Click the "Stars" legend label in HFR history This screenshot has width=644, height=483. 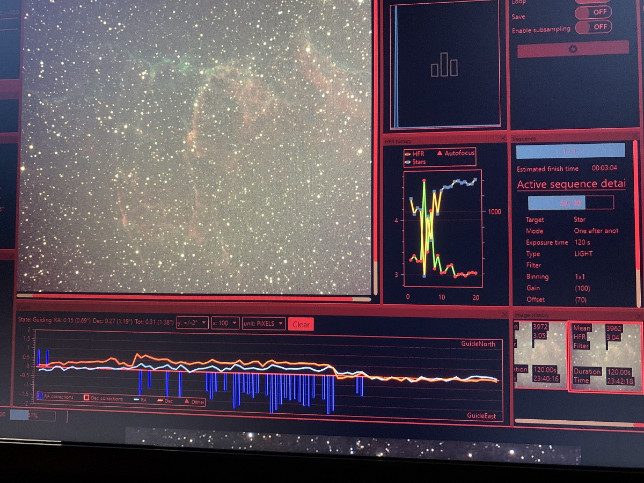(419, 162)
